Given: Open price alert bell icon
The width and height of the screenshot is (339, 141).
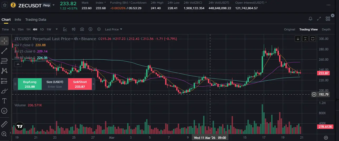Looking at the screenshot, I should click(311, 19).
